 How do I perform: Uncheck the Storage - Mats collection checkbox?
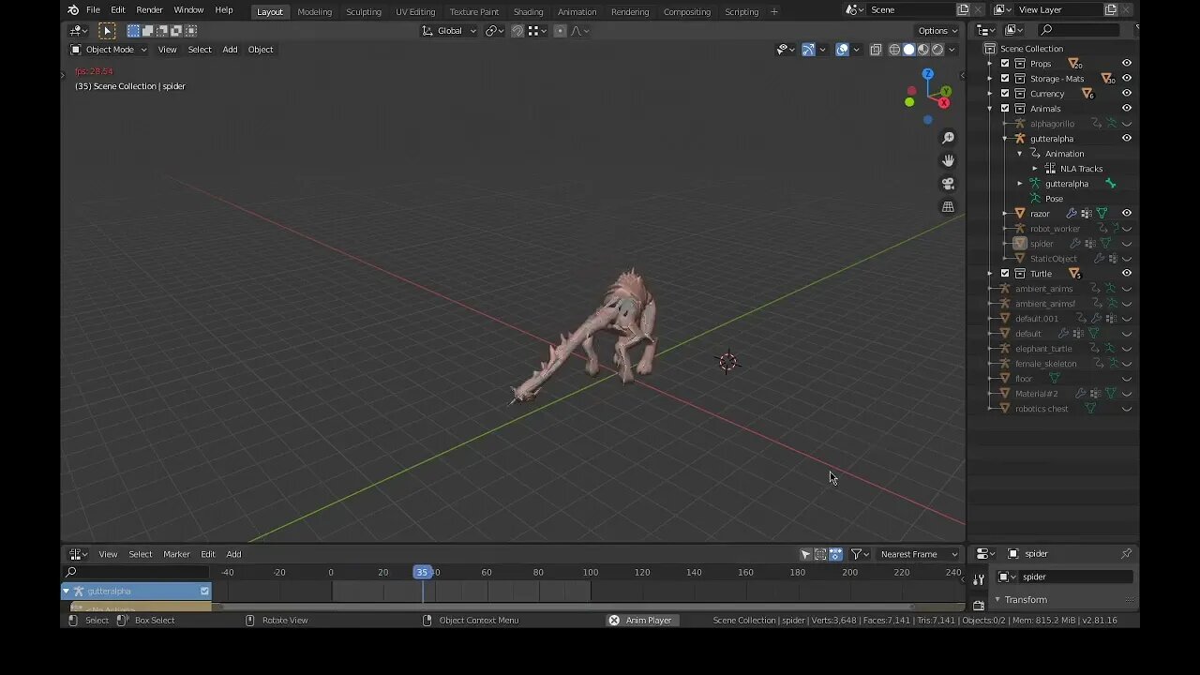click(1005, 79)
